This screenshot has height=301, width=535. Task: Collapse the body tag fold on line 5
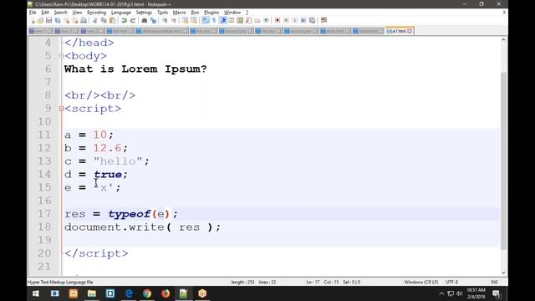pos(61,56)
